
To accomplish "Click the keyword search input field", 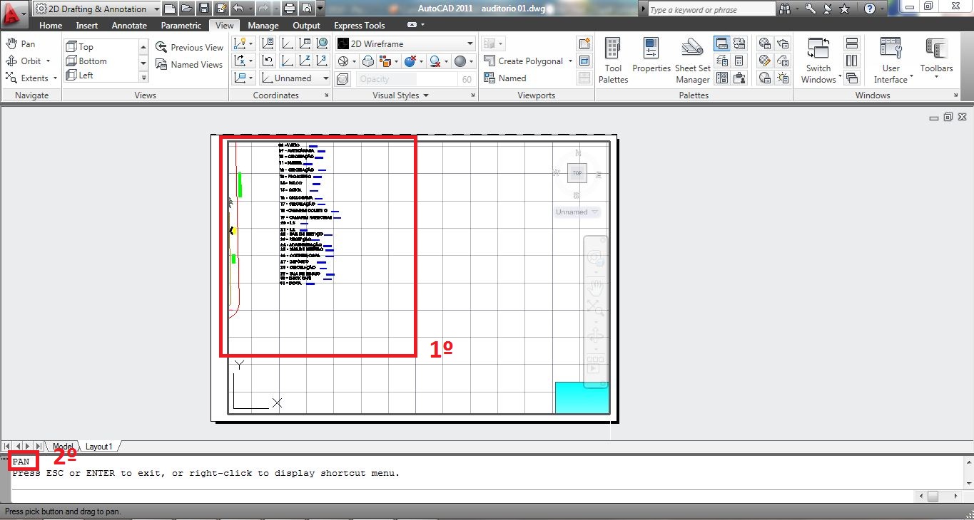I will [x=711, y=9].
